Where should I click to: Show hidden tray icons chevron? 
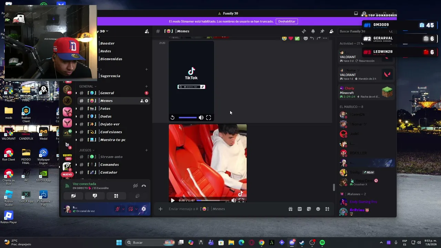point(381,242)
